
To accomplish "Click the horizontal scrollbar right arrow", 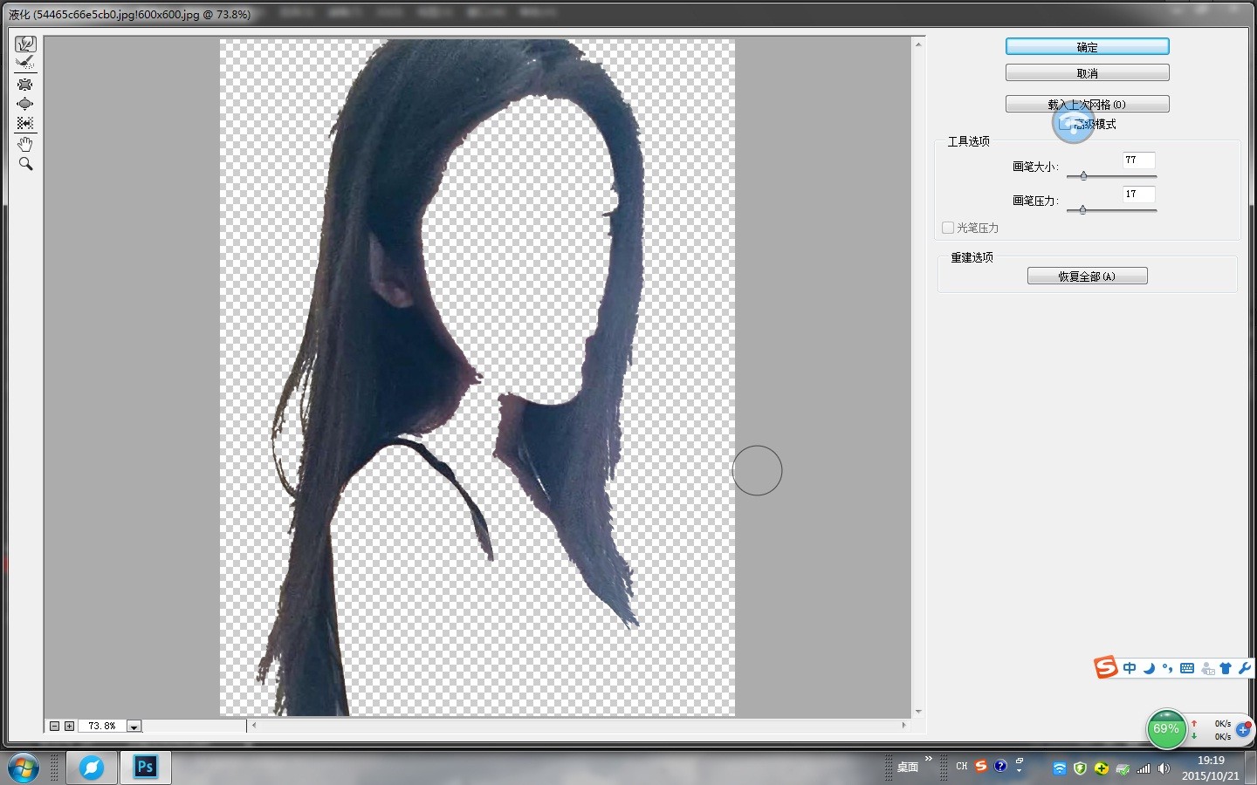I will click(903, 725).
